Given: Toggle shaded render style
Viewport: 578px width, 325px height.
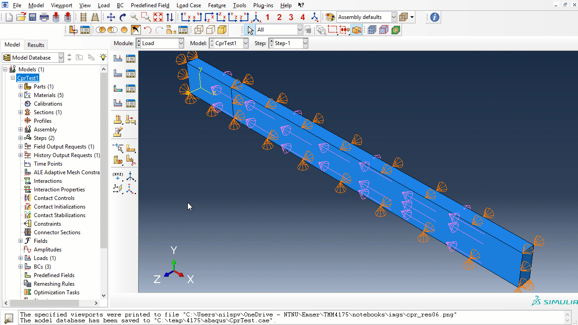Looking at the screenshot, I should 222,30.
